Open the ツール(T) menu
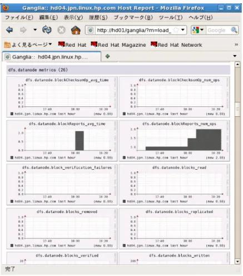The width and height of the screenshot is (243, 276). point(171,18)
